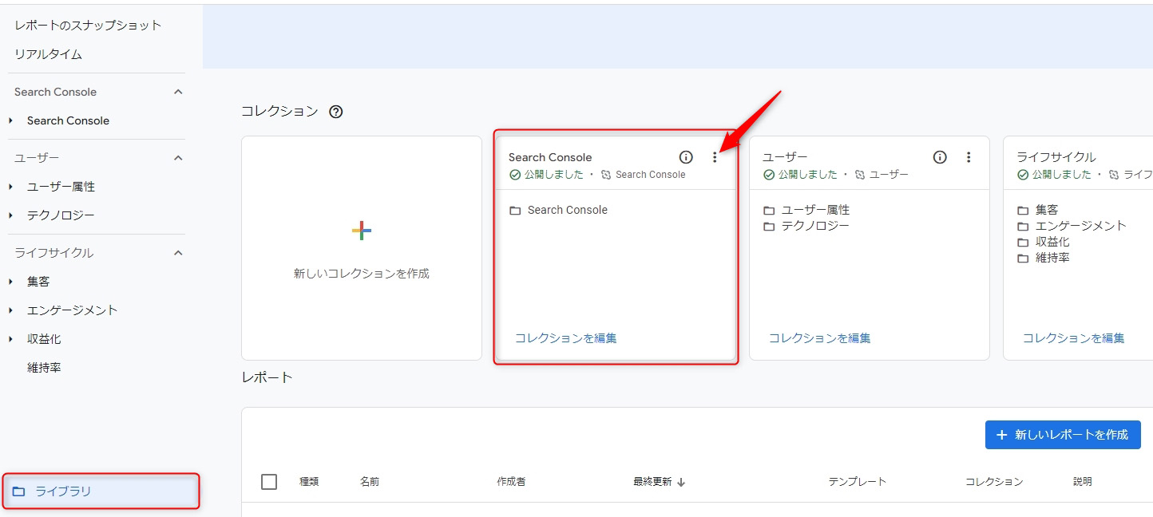Viewport: 1153px width, 517px height.
Task: Open the Search Console card three-dot menu
Action: click(x=715, y=157)
